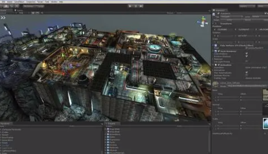
Task: Toggle Receive Shadows checkbox
Action: (246, 56)
